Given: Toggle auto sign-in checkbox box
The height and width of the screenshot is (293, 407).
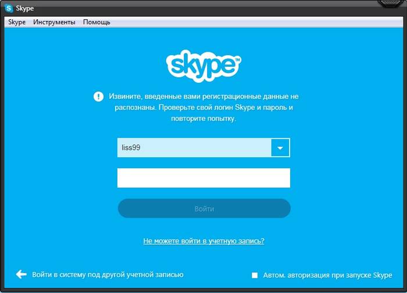Looking at the screenshot, I should click(255, 275).
